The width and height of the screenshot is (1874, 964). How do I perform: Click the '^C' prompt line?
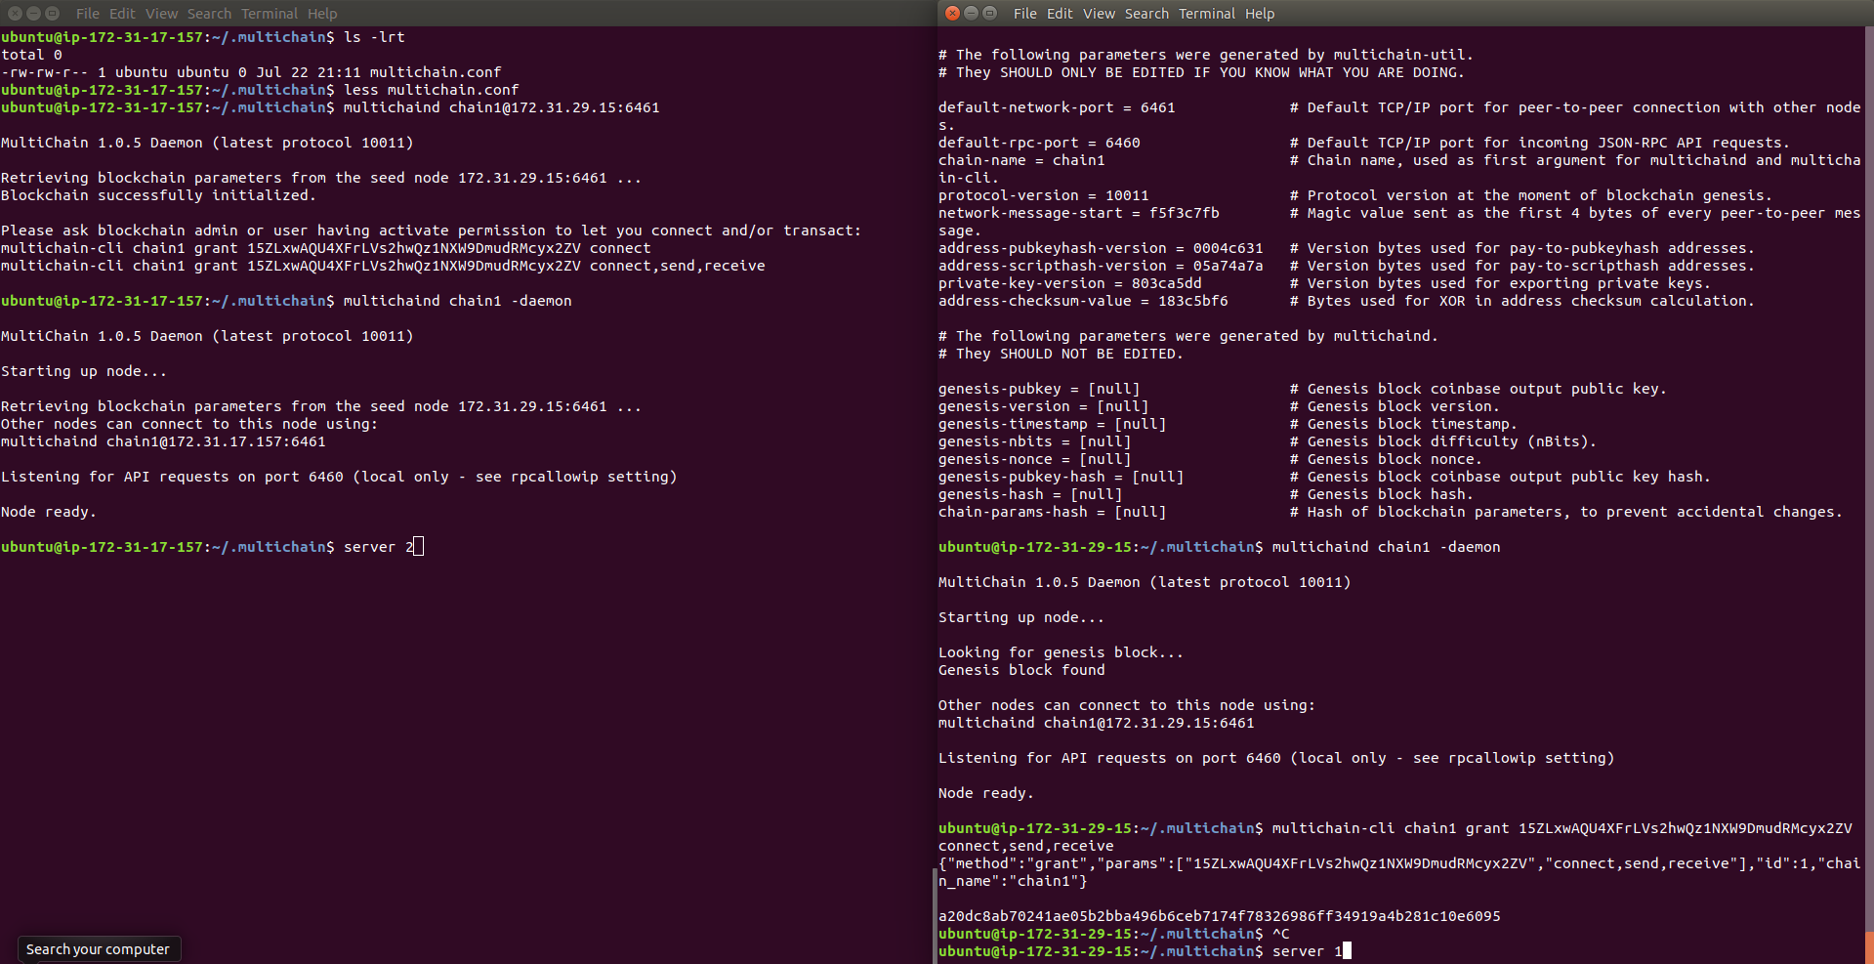(x=1114, y=934)
